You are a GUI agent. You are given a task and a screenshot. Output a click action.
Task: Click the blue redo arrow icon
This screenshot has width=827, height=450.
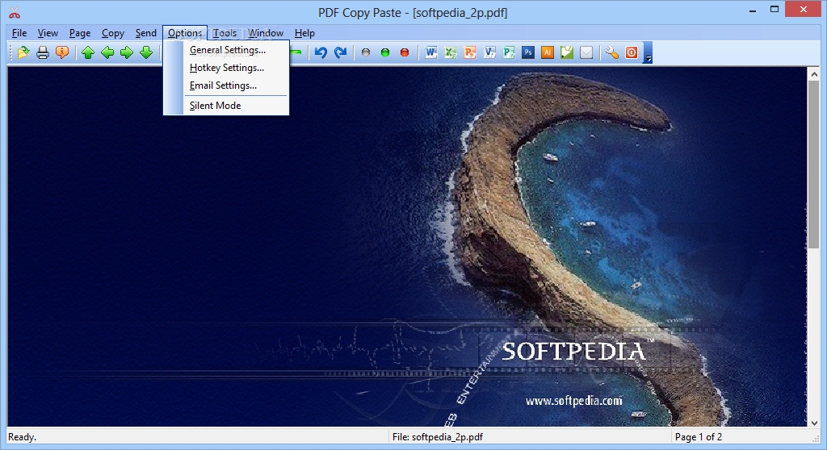(340, 52)
